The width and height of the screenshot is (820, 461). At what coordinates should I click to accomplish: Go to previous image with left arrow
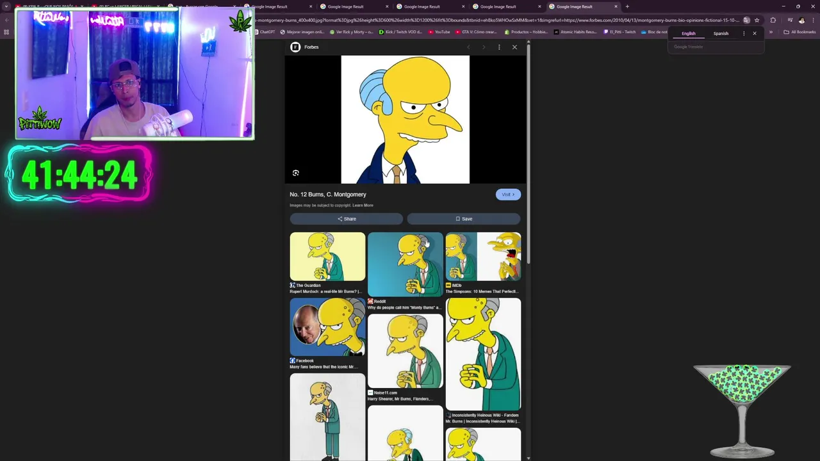tap(468, 47)
